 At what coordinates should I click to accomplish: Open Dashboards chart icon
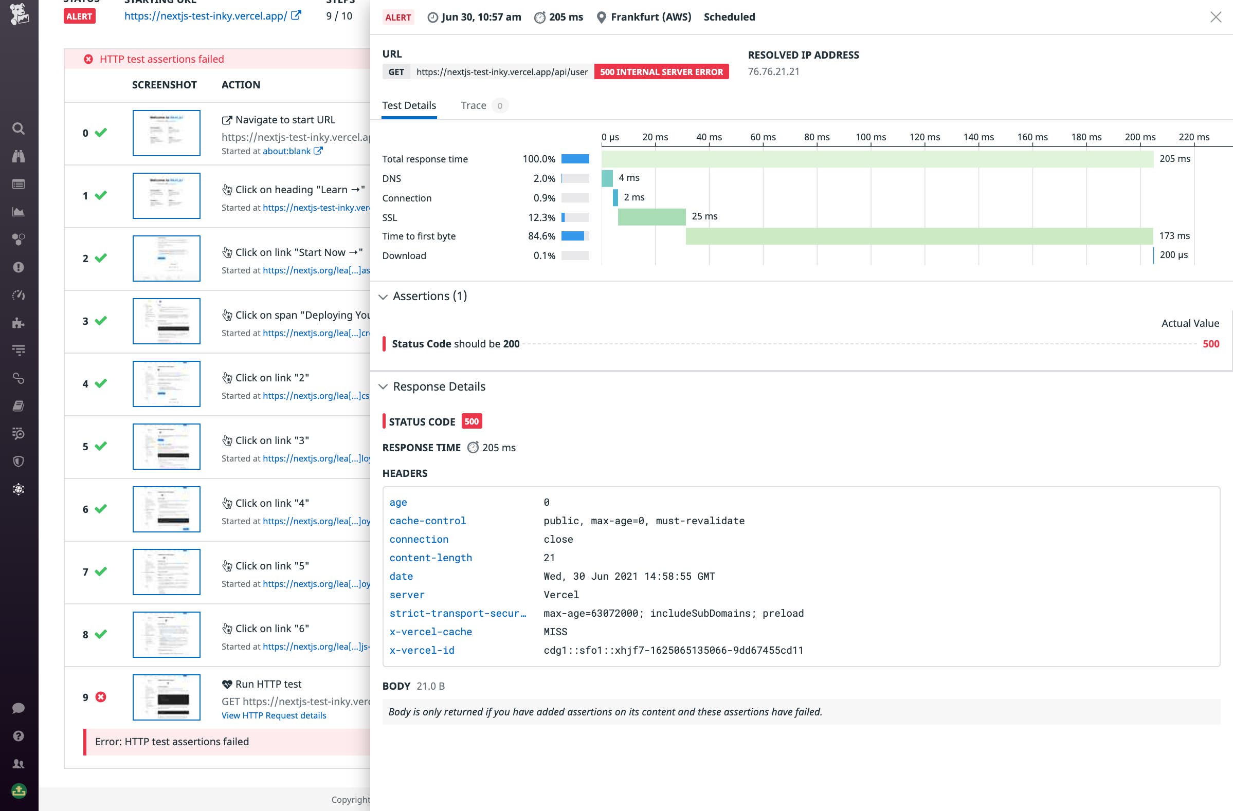19,212
